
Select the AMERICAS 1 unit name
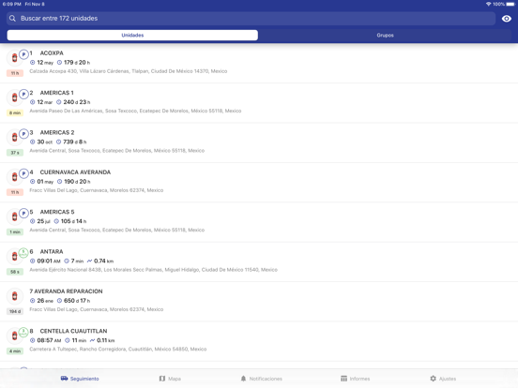pyautogui.click(x=57, y=93)
